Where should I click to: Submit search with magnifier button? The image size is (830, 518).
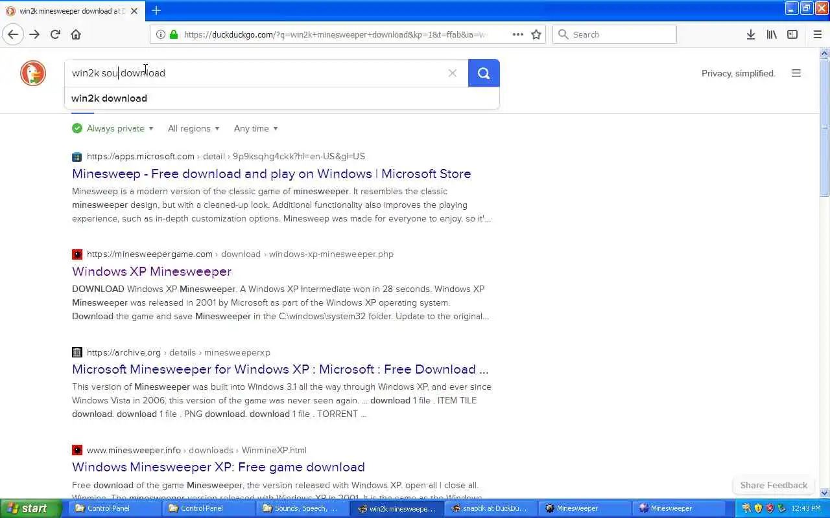pos(484,73)
